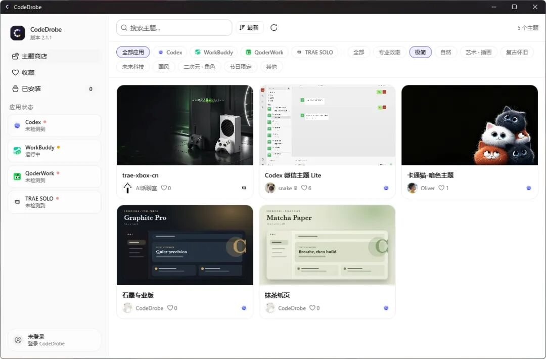This screenshot has height=359, width=546.
Task: Click the Codex icon in 应用状态
Action: (x=17, y=125)
